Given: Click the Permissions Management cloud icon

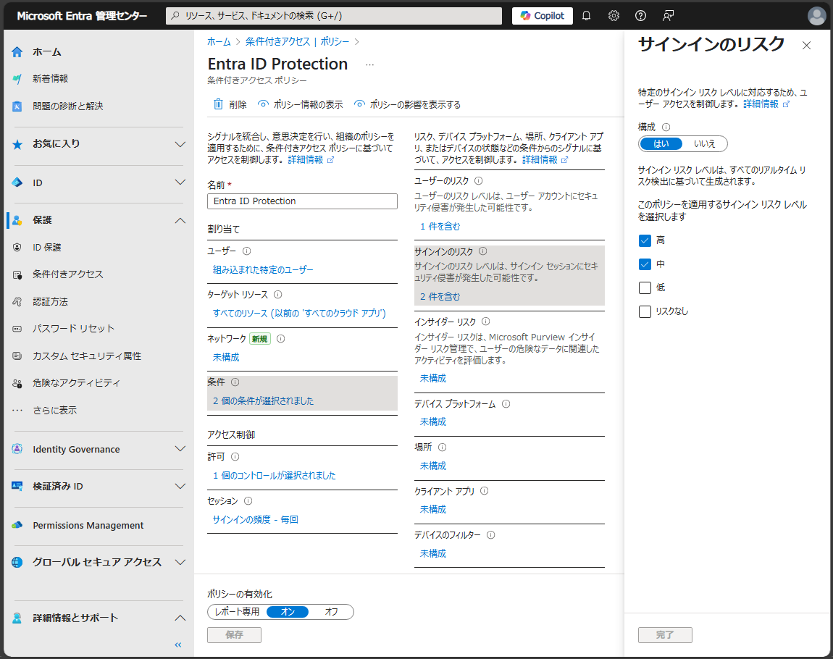Looking at the screenshot, I should pos(17,525).
